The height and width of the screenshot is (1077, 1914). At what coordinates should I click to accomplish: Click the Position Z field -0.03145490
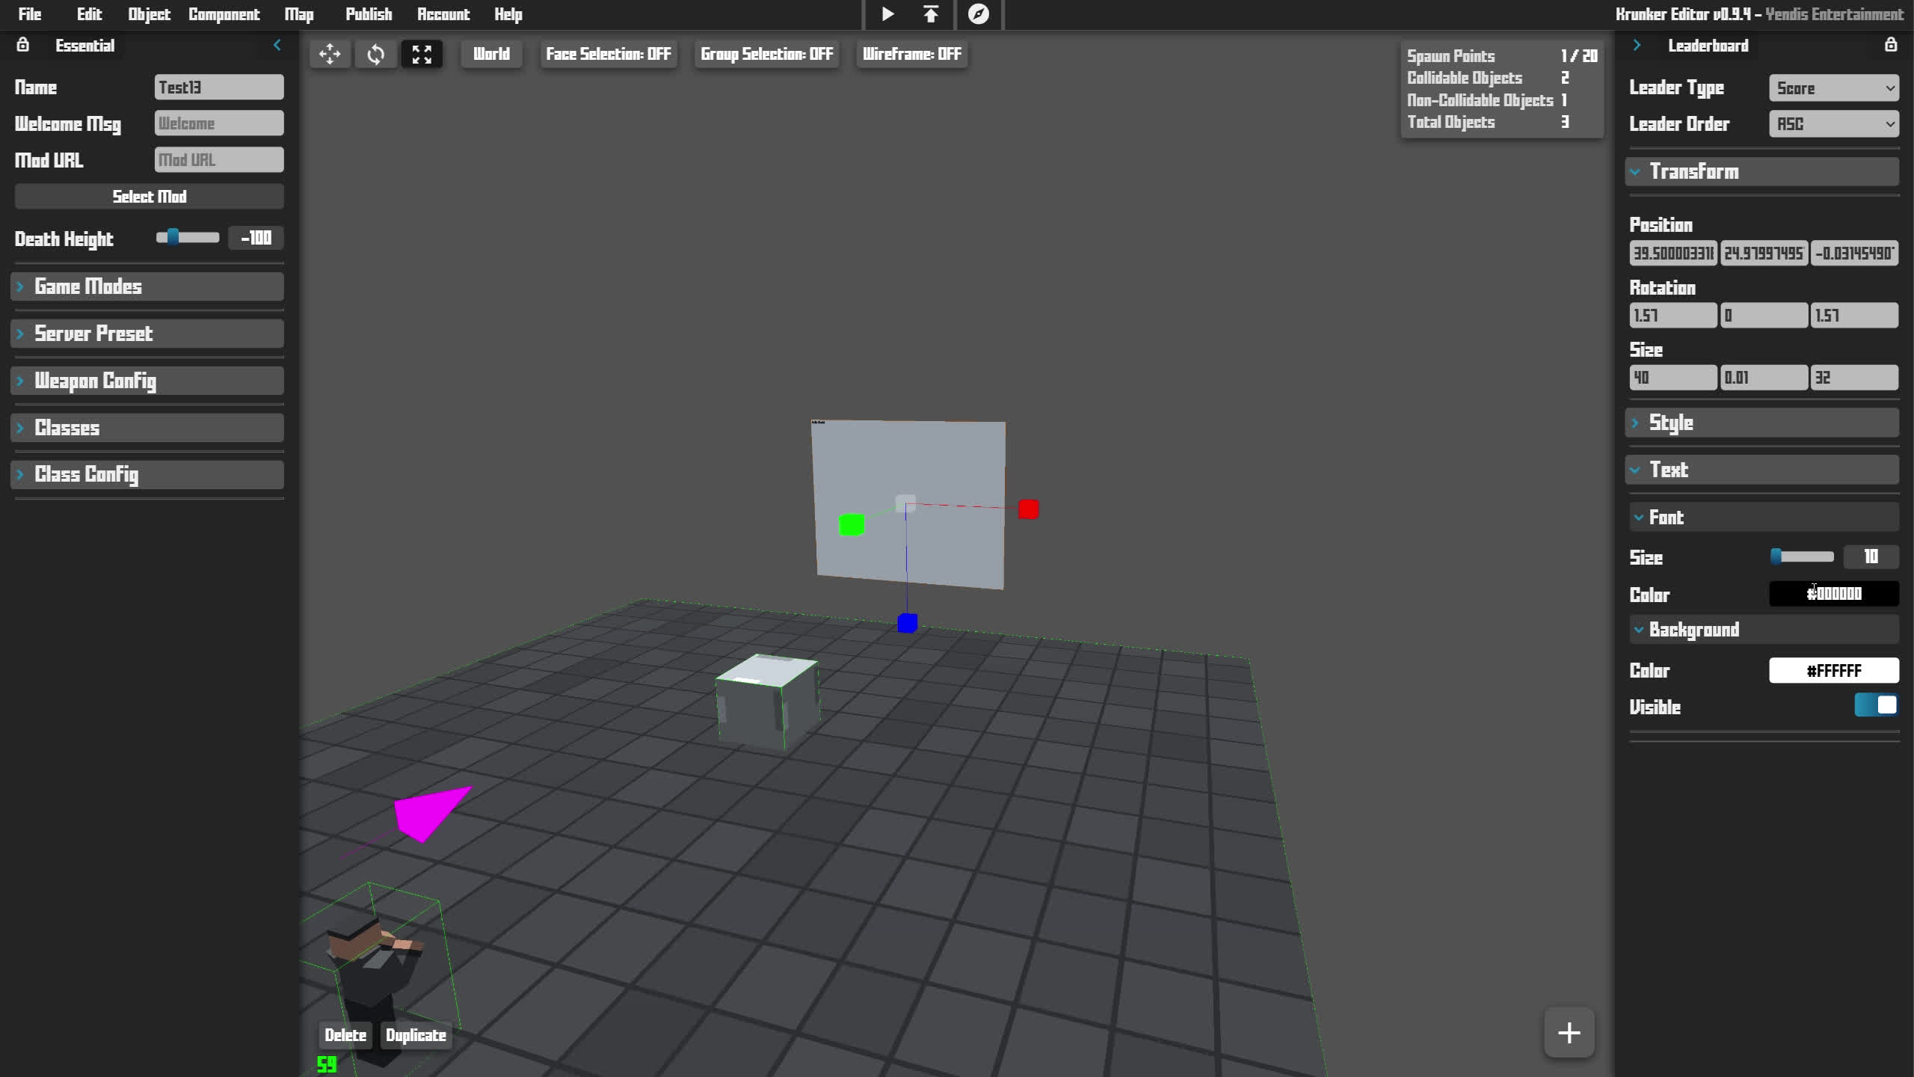1854,254
